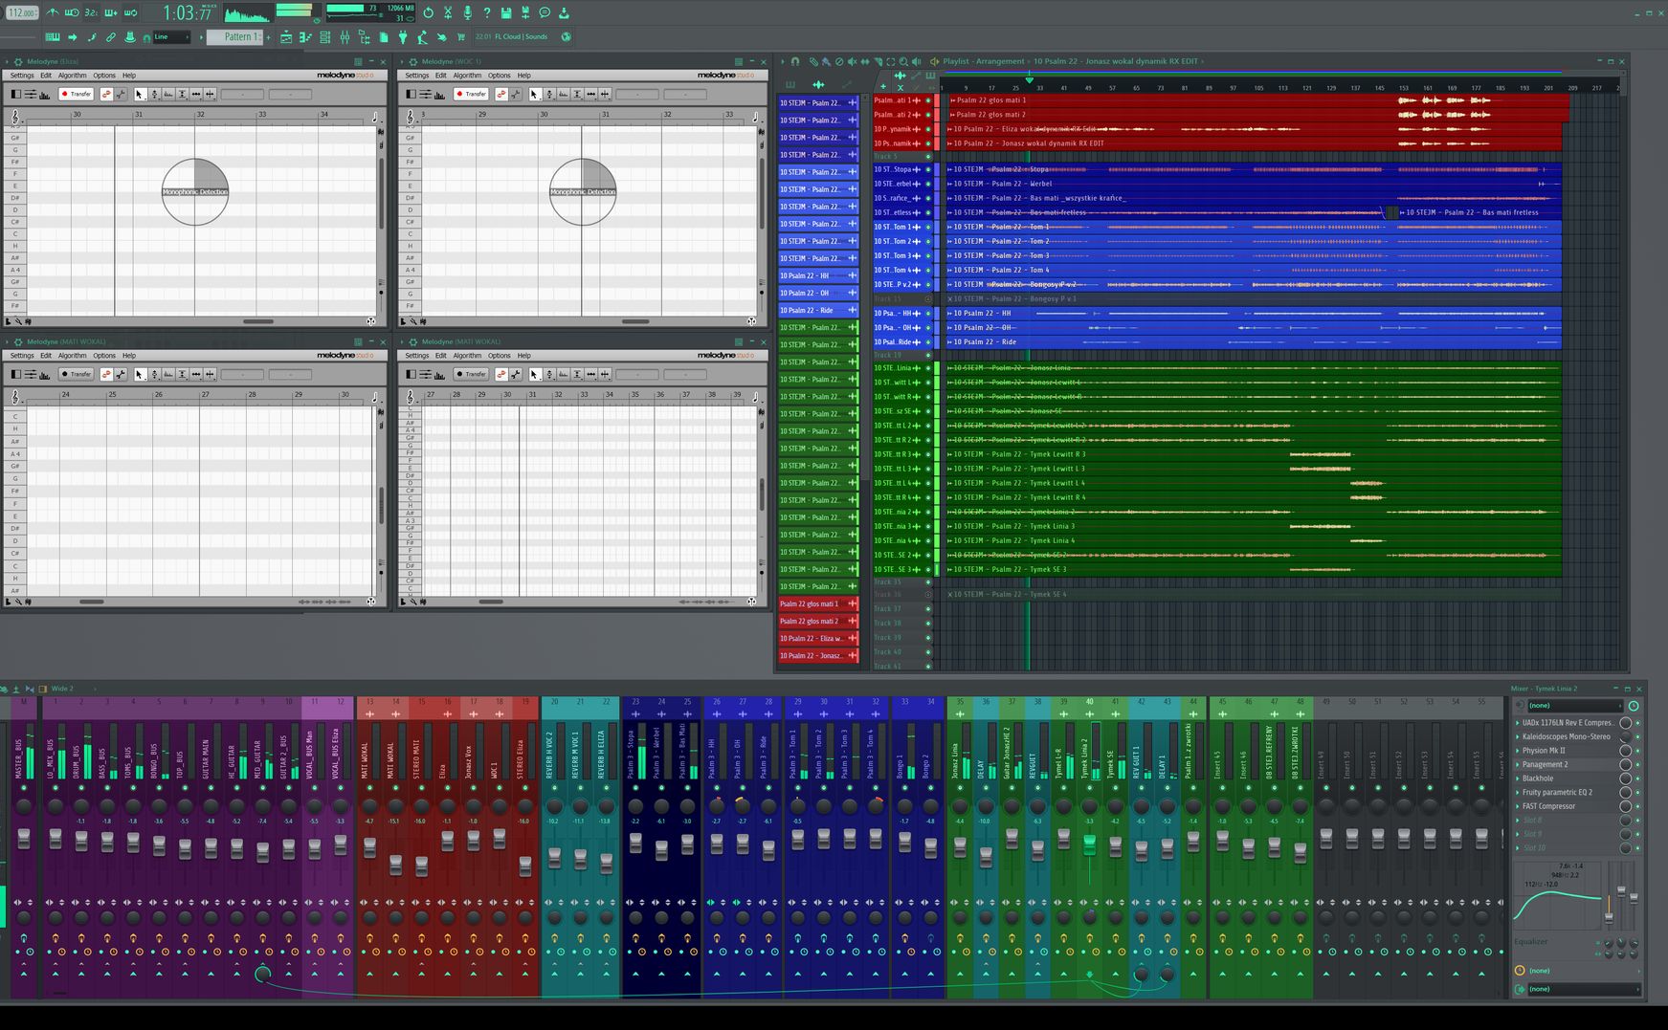
Task: Open Settings menu in Melodyne (Eliza)
Action: (x=21, y=76)
